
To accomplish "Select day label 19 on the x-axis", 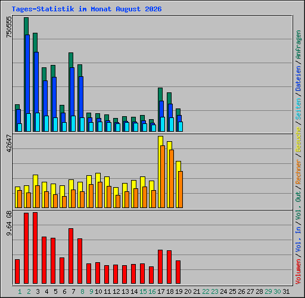I will 179,291.
